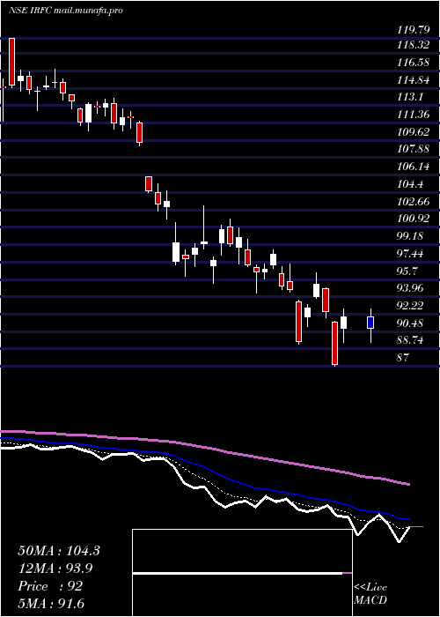Click the 119.79 price axis label
440x617 pixels.
(413, 29)
